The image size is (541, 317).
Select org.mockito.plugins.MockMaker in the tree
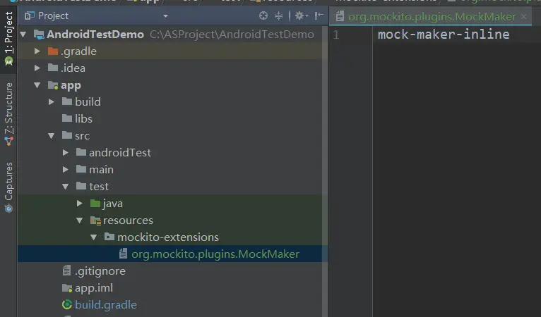coord(215,254)
